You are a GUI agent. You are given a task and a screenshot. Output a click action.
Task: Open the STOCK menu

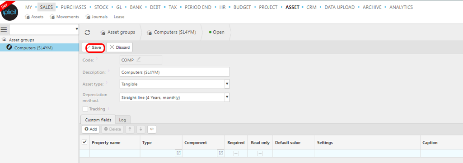tap(101, 7)
